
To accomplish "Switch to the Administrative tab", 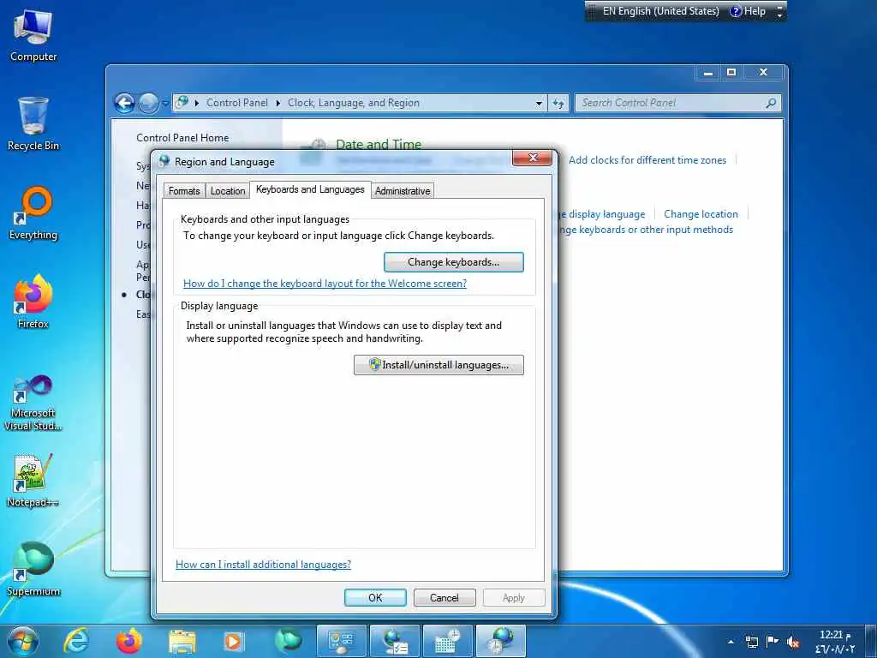I will pyautogui.click(x=403, y=191).
